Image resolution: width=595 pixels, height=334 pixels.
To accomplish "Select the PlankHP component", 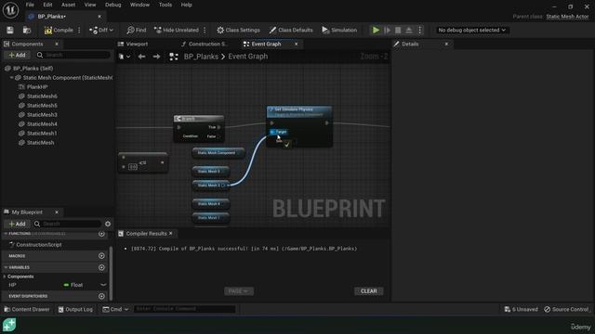I will [x=37, y=86].
